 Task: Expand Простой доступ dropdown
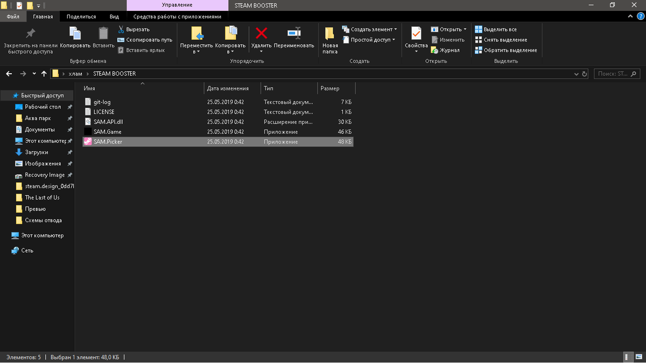(x=369, y=40)
